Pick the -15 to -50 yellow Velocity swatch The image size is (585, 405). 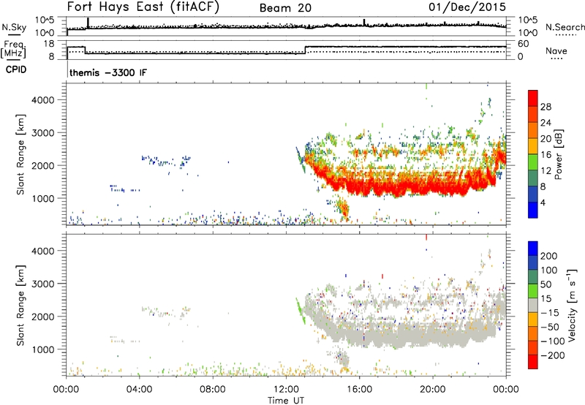click(533, 319)
